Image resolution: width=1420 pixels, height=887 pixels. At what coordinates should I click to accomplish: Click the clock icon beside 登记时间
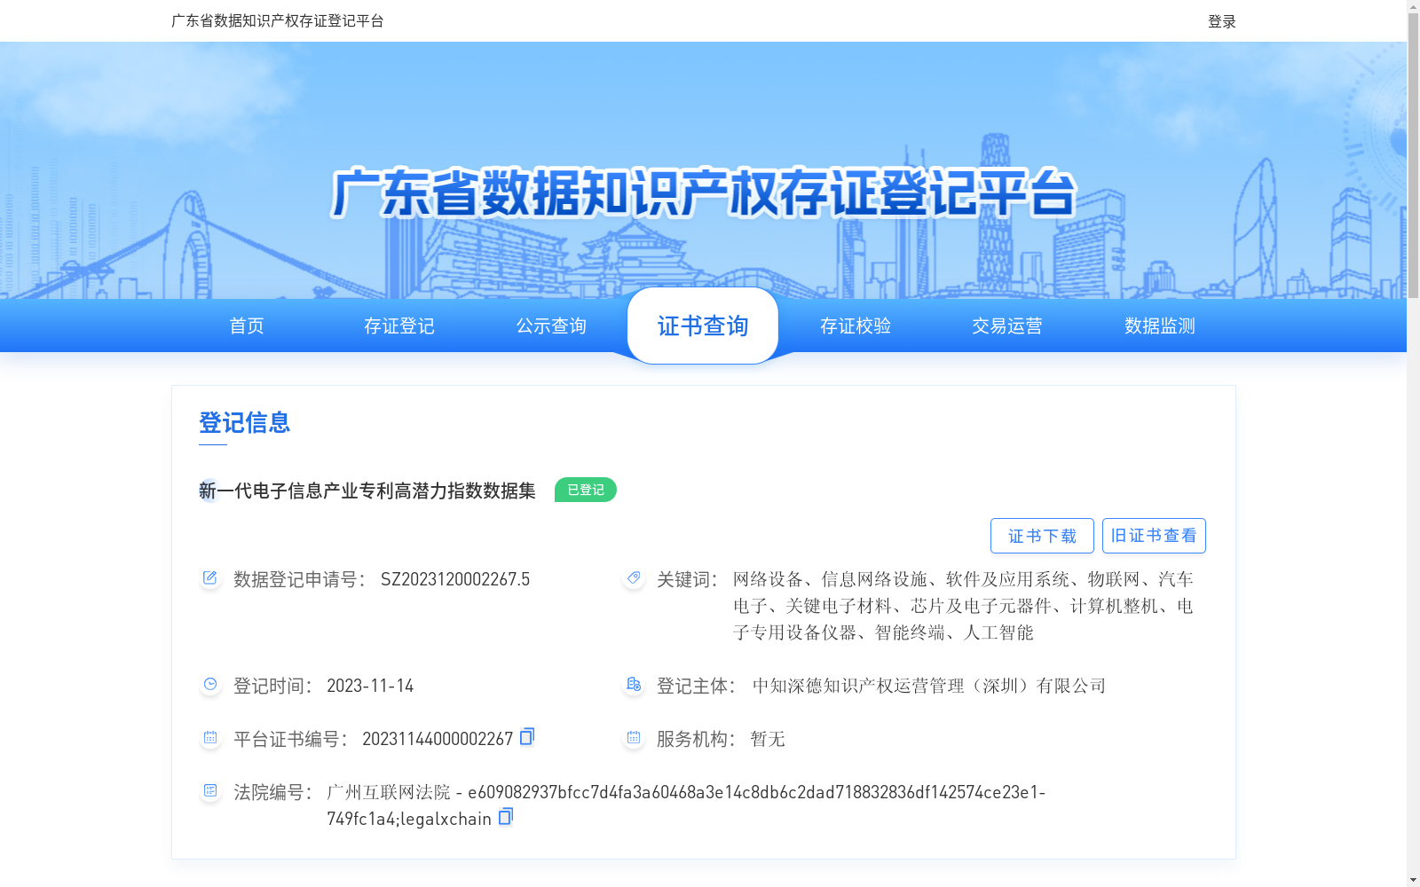pos(210,685)
